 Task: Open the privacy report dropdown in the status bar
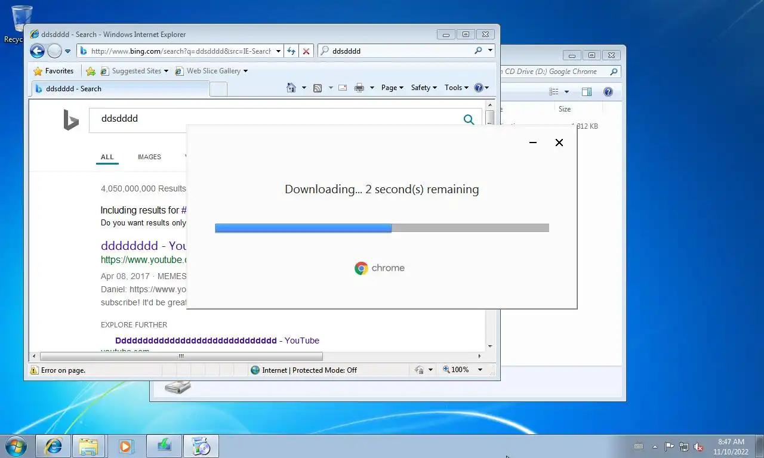click(x=430, y=370)
